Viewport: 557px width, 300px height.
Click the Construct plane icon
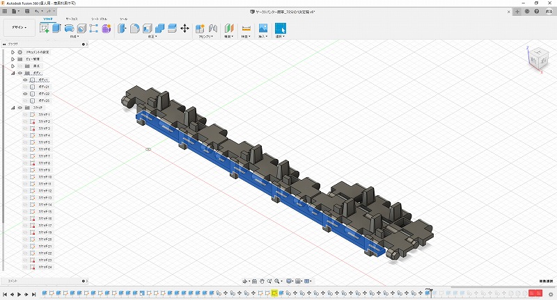click(x=228, y=28)
